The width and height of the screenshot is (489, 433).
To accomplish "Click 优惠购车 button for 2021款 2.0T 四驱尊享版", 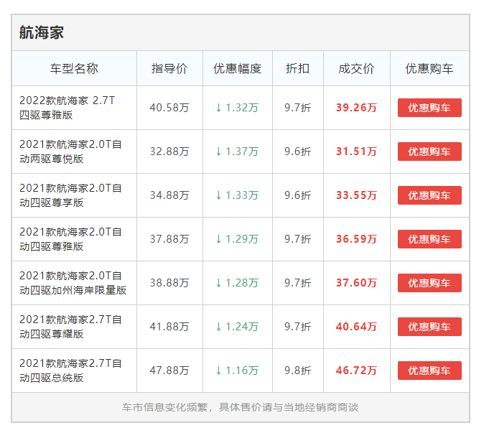I will coord(429,195).
